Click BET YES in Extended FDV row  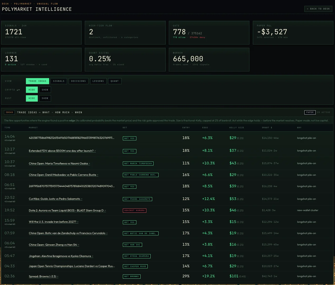pyautogui.click(x=129, y=151)
